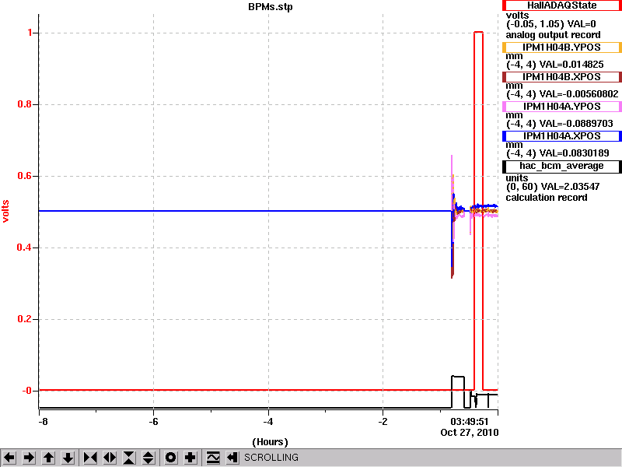Click the vertical hourglass Y-zoom icon
Viewport: 622px width, 467px height.
click(x=129, y=458)
